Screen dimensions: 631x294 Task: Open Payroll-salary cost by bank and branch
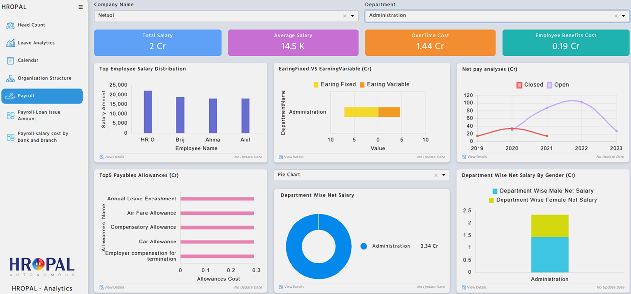pyautogui.click(x=43, y=137)
